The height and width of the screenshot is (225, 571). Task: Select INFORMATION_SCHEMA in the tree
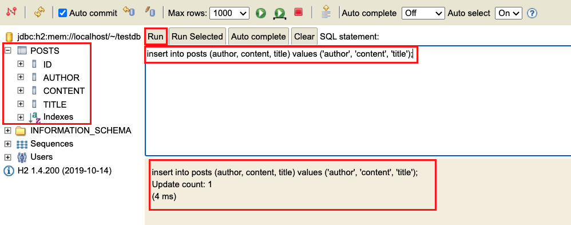tap(81, 130)
